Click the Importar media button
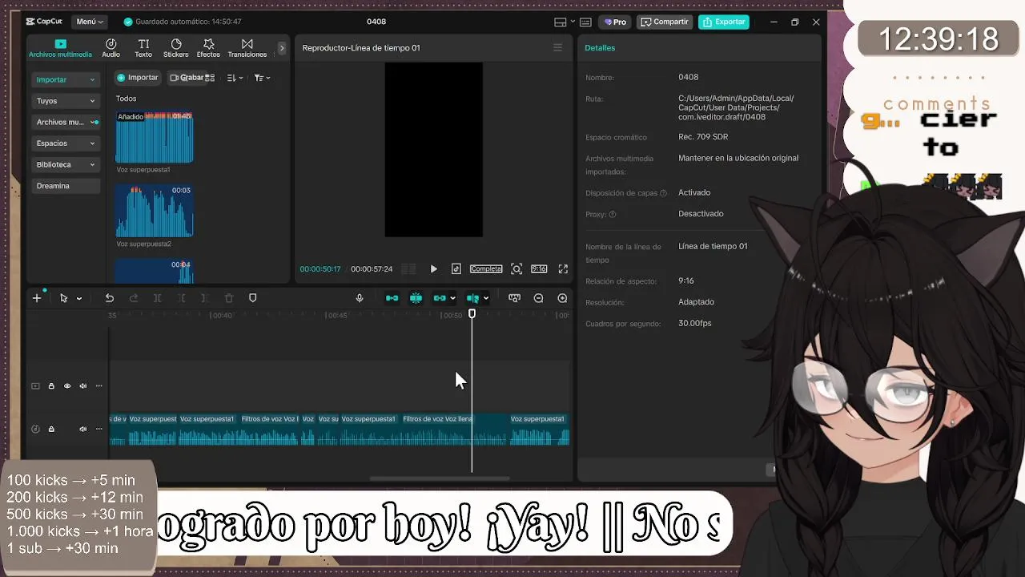 click(137, 78)
